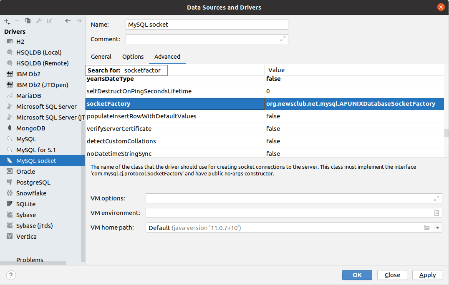This screenshot has width=449, height=285.
Task: Open driver settings wrench icon
Action: [38, 20]
